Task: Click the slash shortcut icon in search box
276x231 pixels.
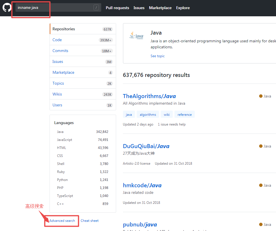Action: 96,7
